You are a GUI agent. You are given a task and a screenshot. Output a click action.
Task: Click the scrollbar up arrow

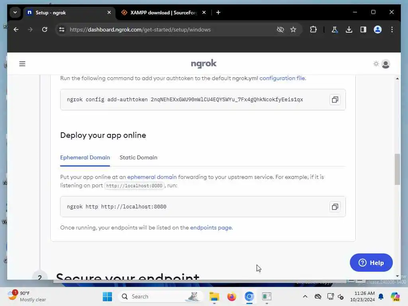tap(397, 78)
